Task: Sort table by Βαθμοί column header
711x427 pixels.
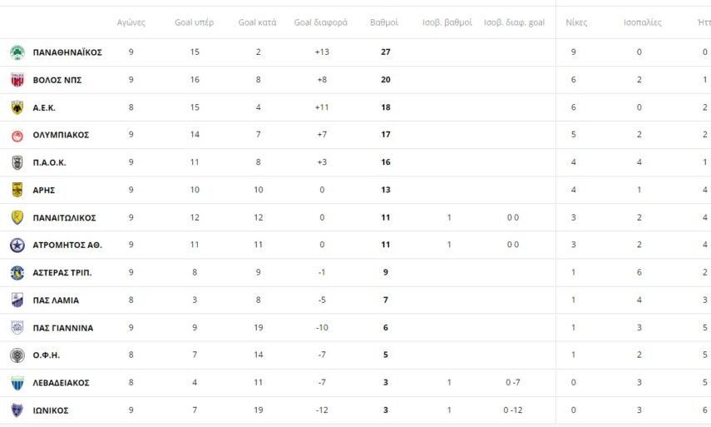Action: [384, 22]
